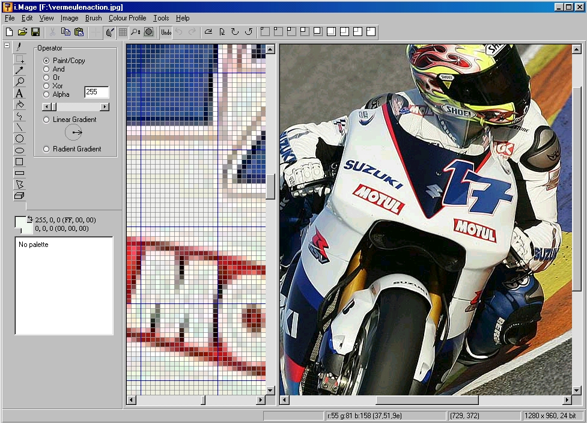Click the main image's vertical scroll down arrow
Image resolution: width=587 pixels, height=423 pixels.
pyautogui.click(x=577, y=391)
